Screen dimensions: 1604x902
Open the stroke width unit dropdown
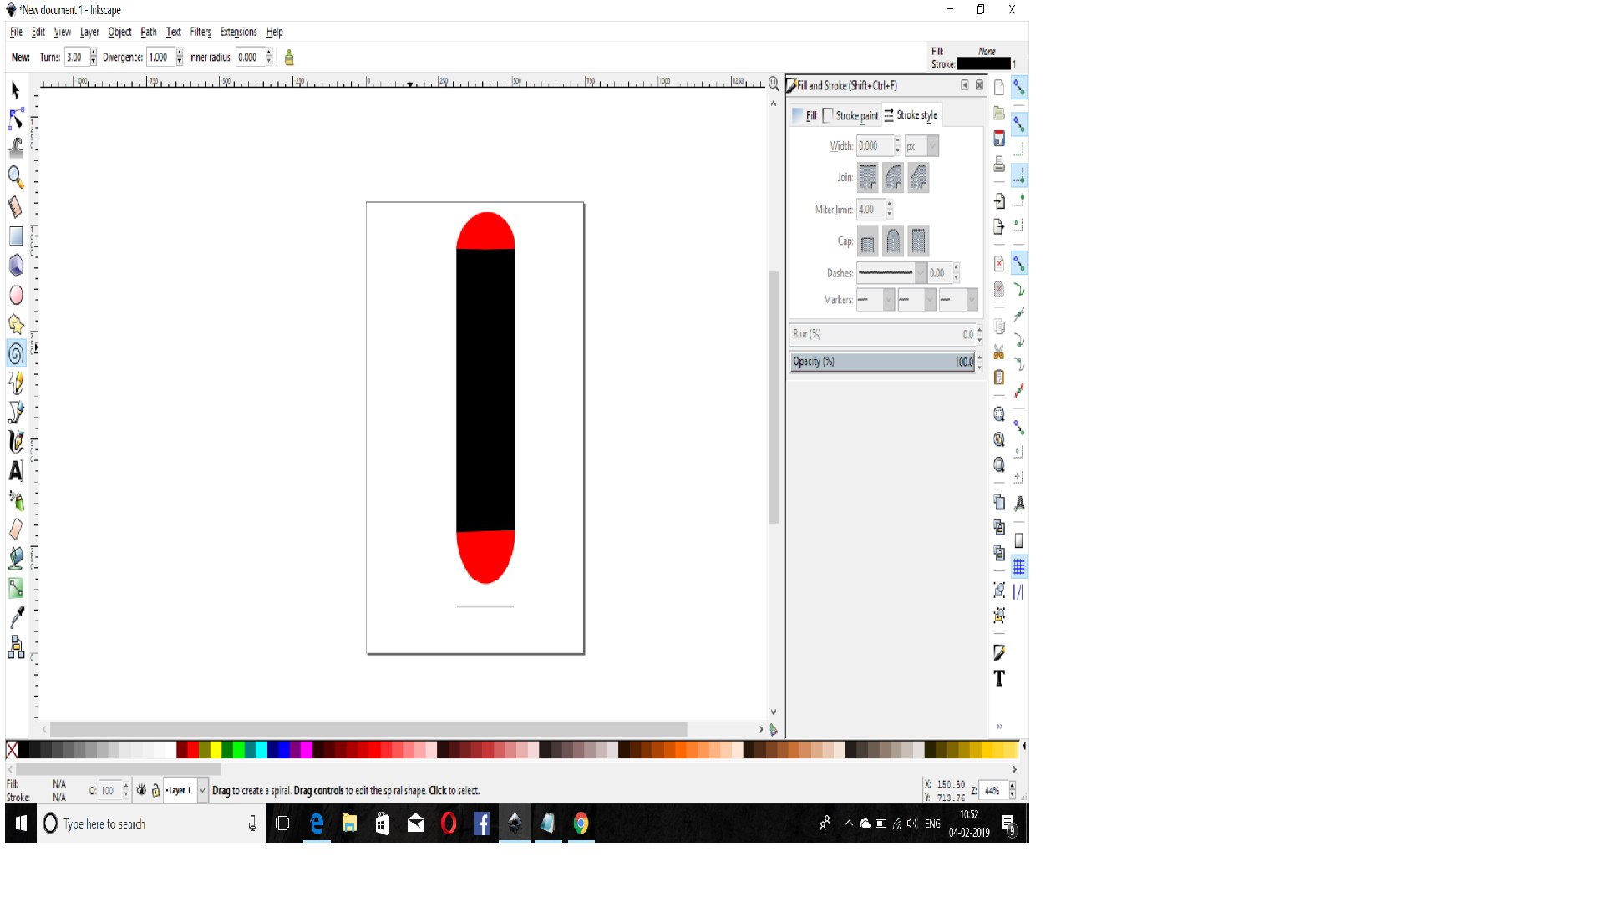pos(932,146)
